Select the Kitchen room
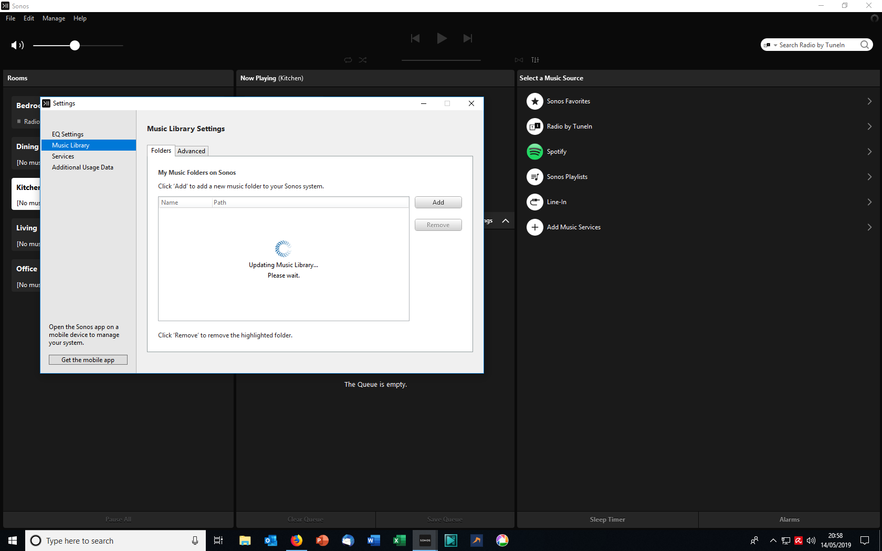The width and height of the screenshot is (882, 551). pyautogui.click(x=26, y=194)
